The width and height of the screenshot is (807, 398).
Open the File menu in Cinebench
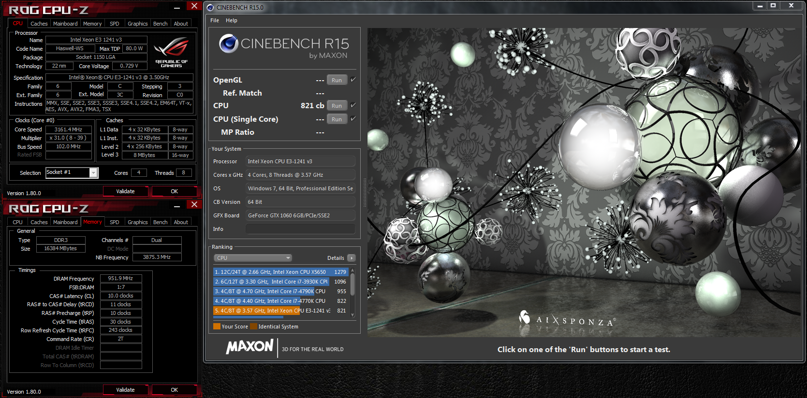(x=215, y=20)
